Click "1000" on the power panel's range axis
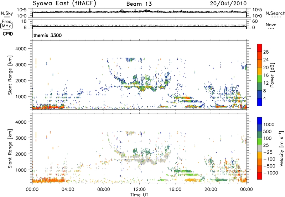This screenshot has width=285, height=197. point(21,96)
